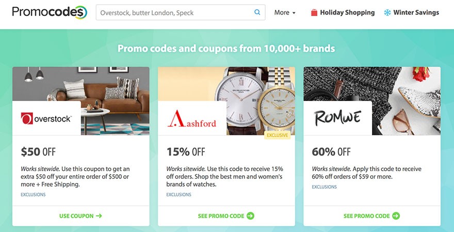454x232 pixels.
Task: See the Ashford 15% off promo code
Action: [x=222, y=216]
